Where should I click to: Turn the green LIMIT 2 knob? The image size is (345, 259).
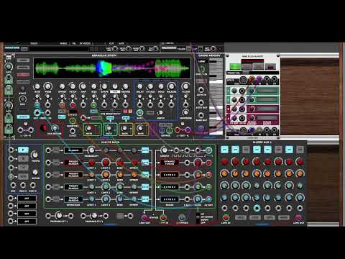tap(106, 187)
